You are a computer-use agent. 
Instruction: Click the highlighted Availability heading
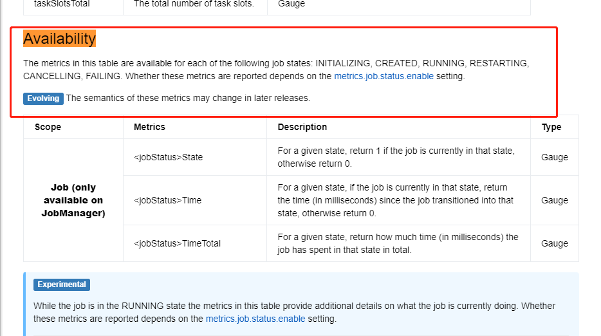click(59, 39)
